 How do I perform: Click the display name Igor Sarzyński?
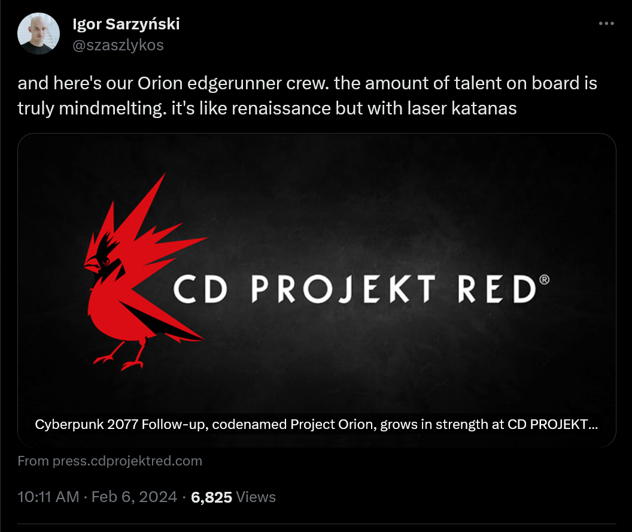[126, 24]
